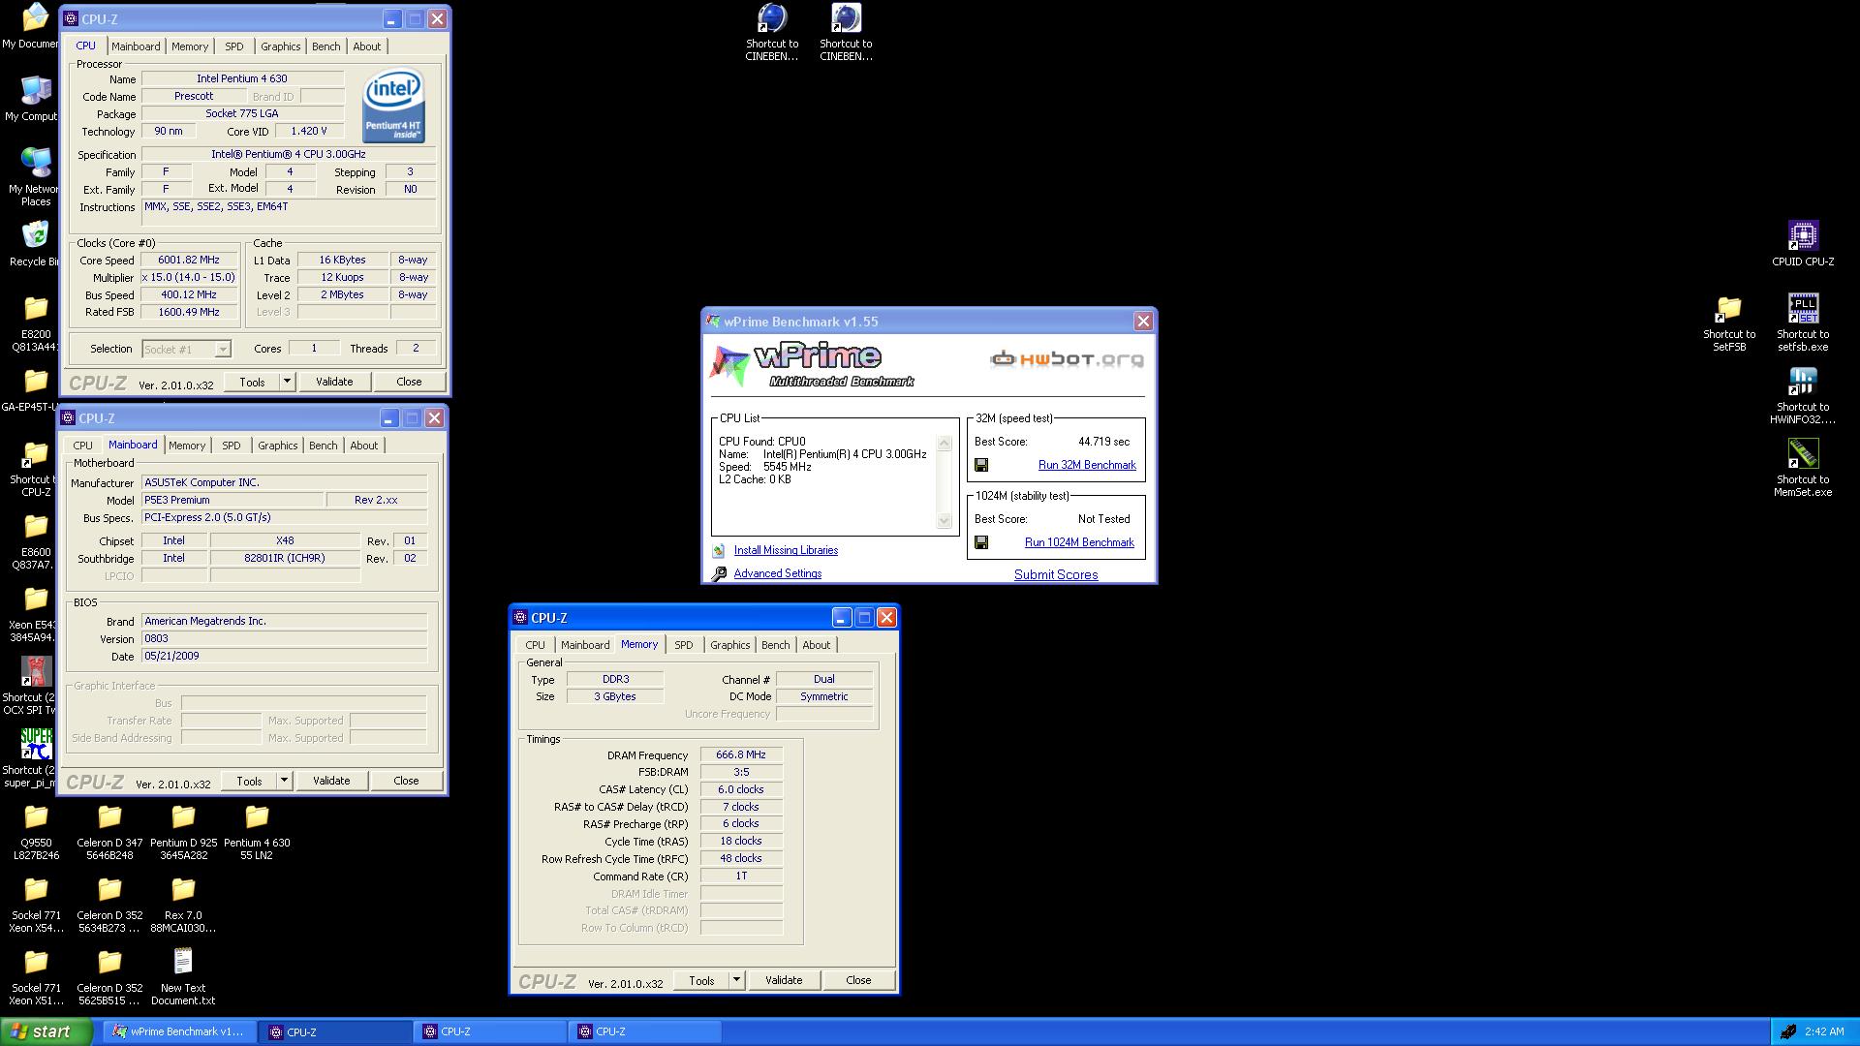Click the CPU List scrollbar up arrow
This screenshot has height=1046, width=1860.
(x=945, y=443)
